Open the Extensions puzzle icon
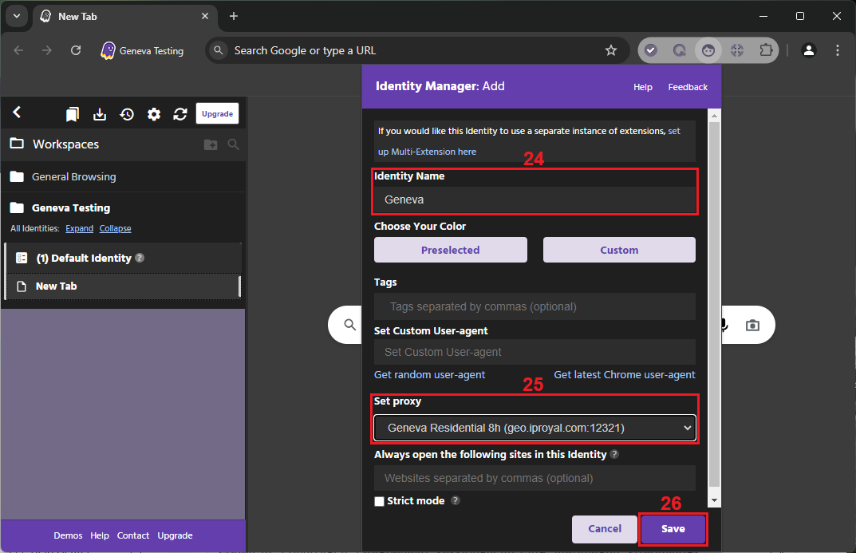 (x=766, y=50)
